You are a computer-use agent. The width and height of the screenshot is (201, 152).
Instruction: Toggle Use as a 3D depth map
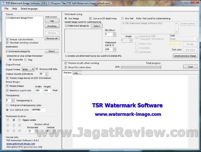coord(90,18)
